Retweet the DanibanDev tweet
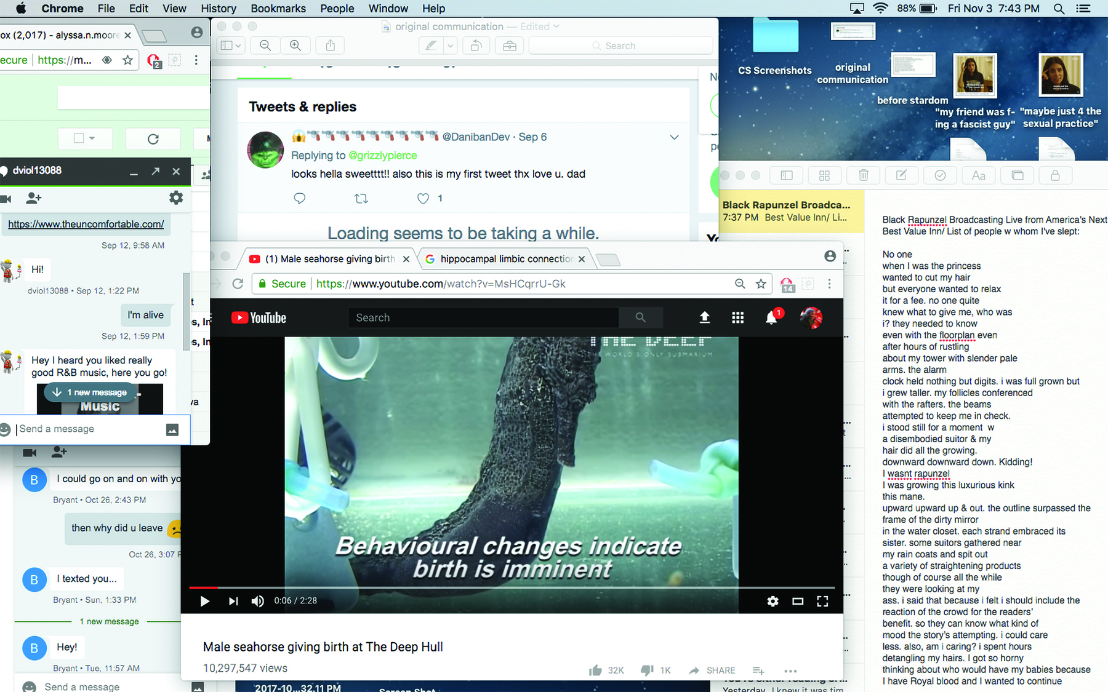1108x692 pixels. [361, 198]
